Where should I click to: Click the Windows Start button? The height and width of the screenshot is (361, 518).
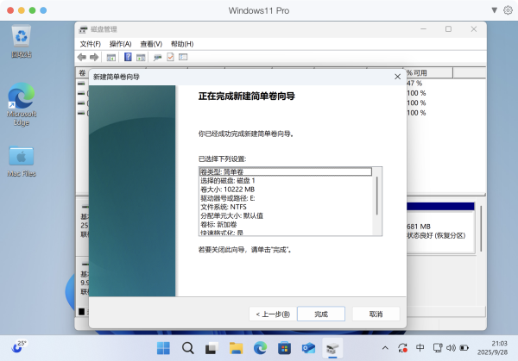coord(162,348)
